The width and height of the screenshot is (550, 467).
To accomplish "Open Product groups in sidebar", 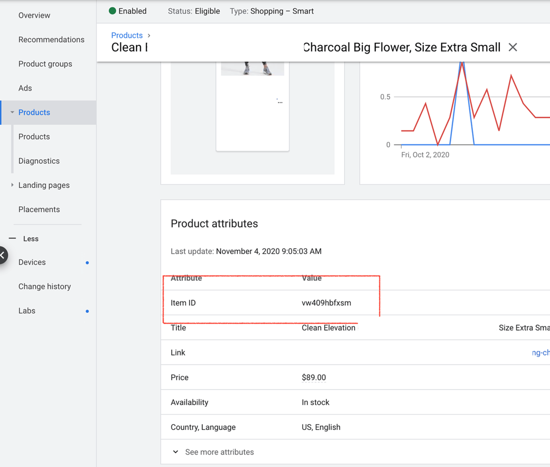I will (45, 64).
